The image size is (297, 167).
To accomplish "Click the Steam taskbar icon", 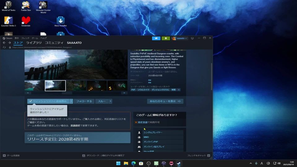I will pos(179,163).
